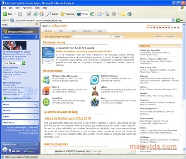This screenshot has height=159, width=186.
Task: Open the Tools menu
Action: [x=37, y=8]
